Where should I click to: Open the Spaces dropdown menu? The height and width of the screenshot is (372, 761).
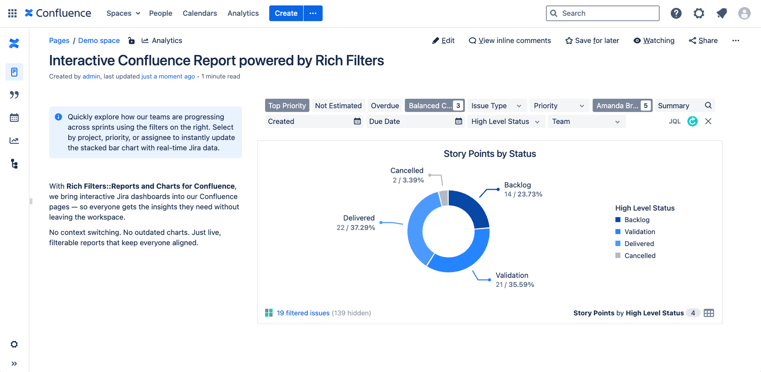click(x=123, y=13)
